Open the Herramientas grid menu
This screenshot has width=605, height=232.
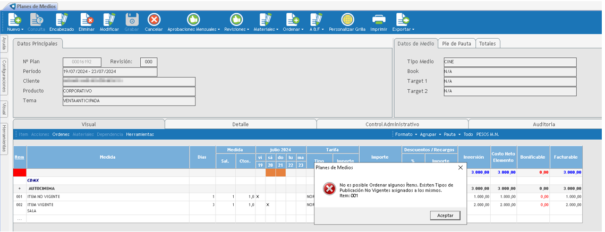point(140,134)
